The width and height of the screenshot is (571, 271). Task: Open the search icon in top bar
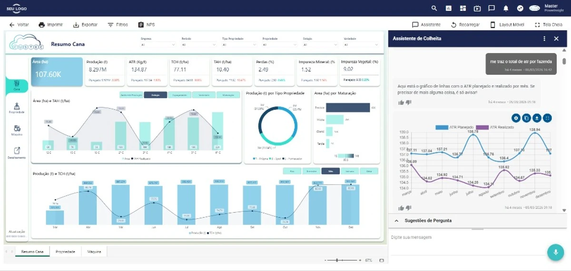click(434, 8)
